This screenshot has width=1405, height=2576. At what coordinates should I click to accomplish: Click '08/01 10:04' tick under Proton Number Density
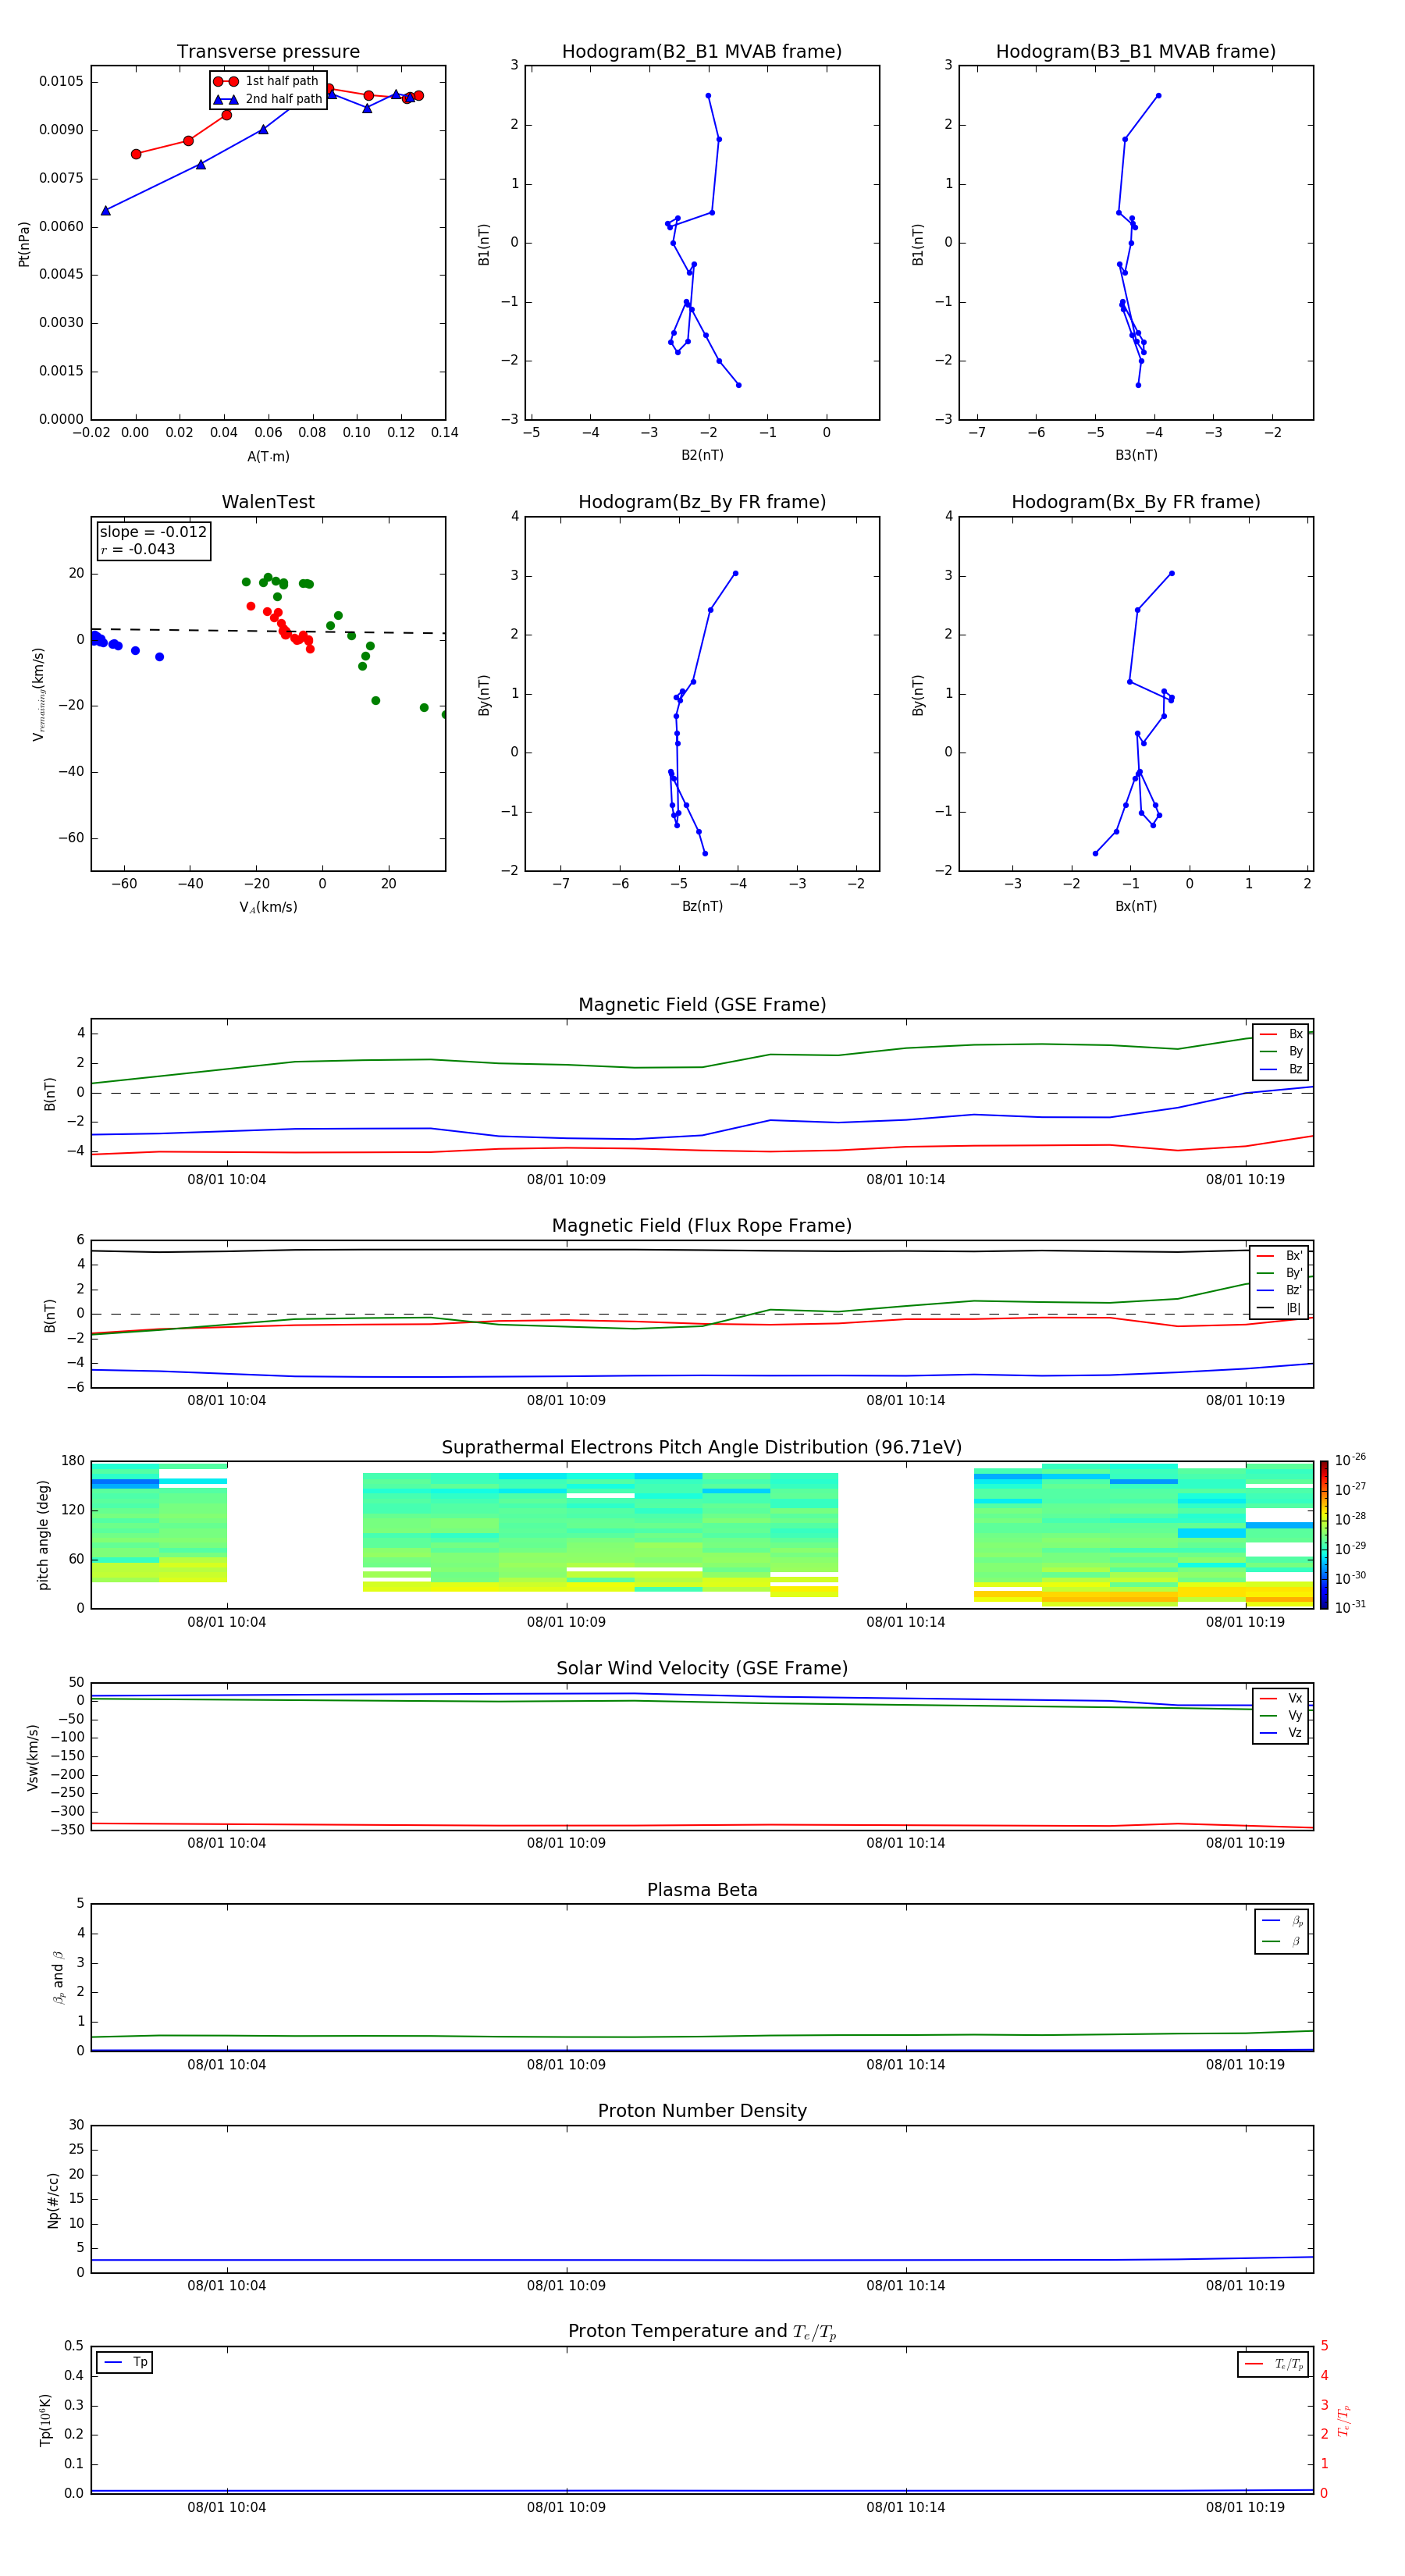click(227, 2285)
